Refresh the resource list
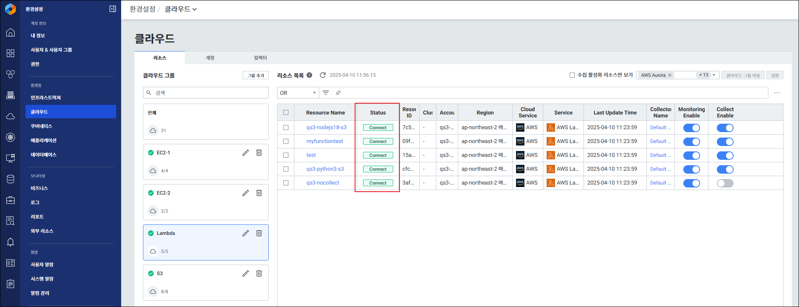799x307 pixels. 323,75
